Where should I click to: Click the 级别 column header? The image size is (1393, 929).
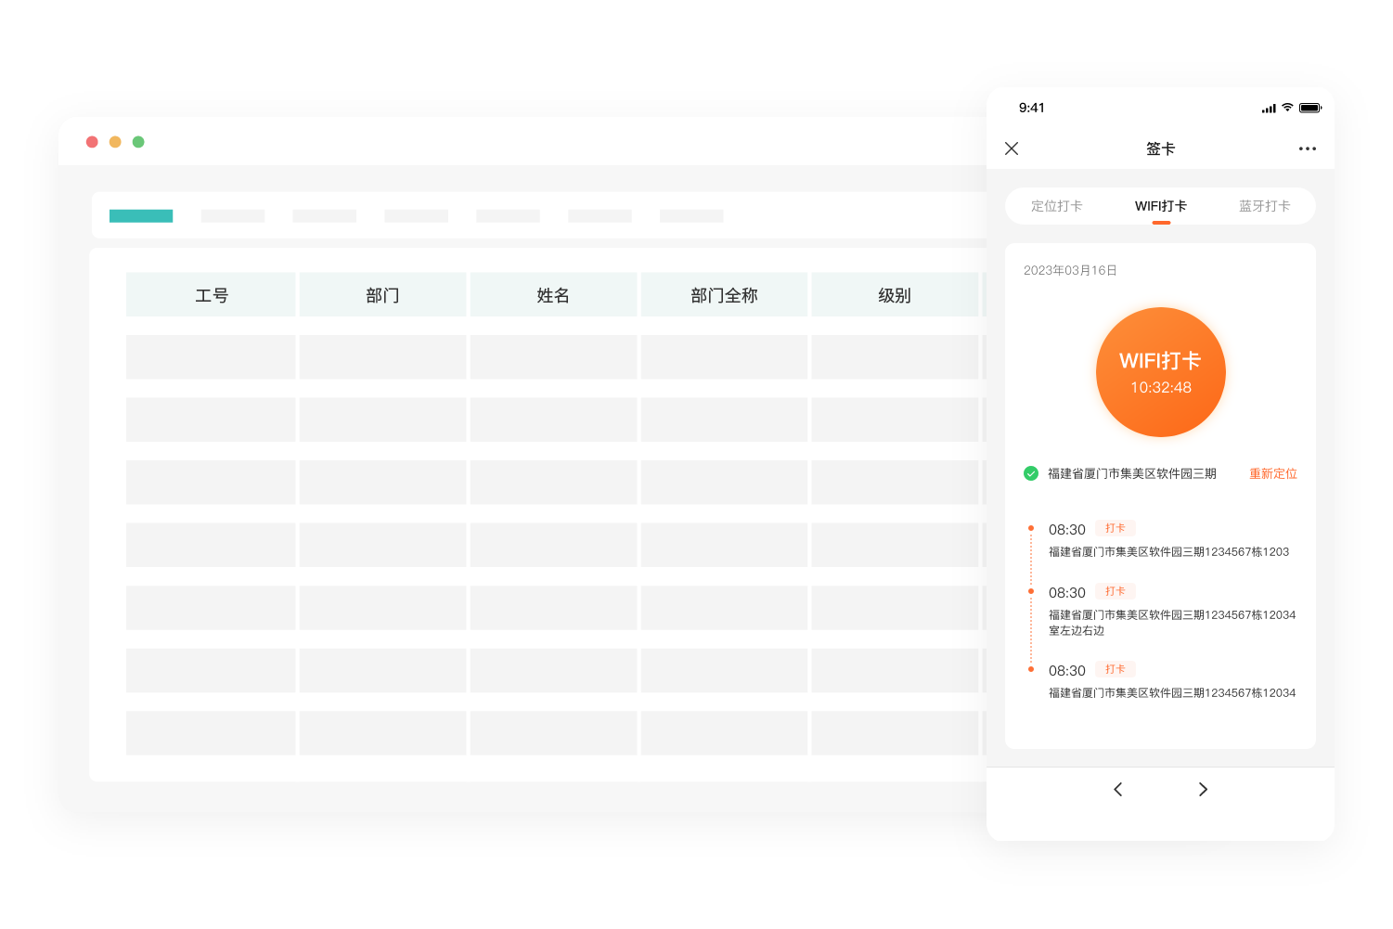tap(895, 295)
